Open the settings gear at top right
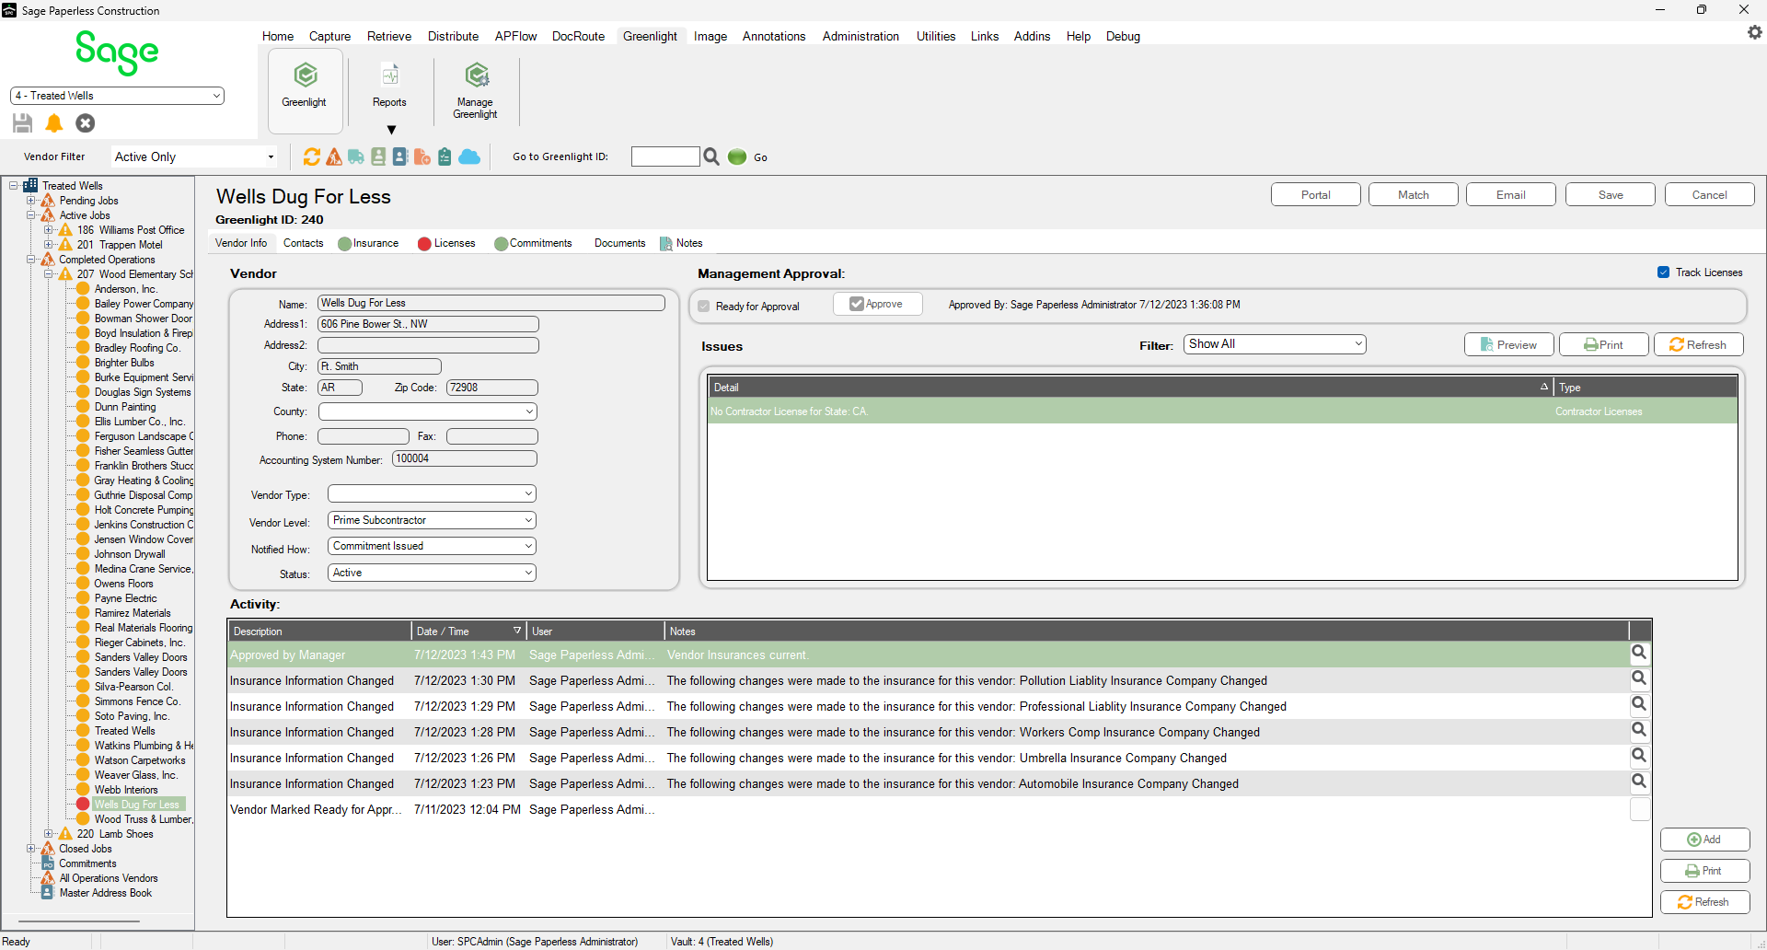This screenshot has width=1767, height=950. [x=1754, y=32]
